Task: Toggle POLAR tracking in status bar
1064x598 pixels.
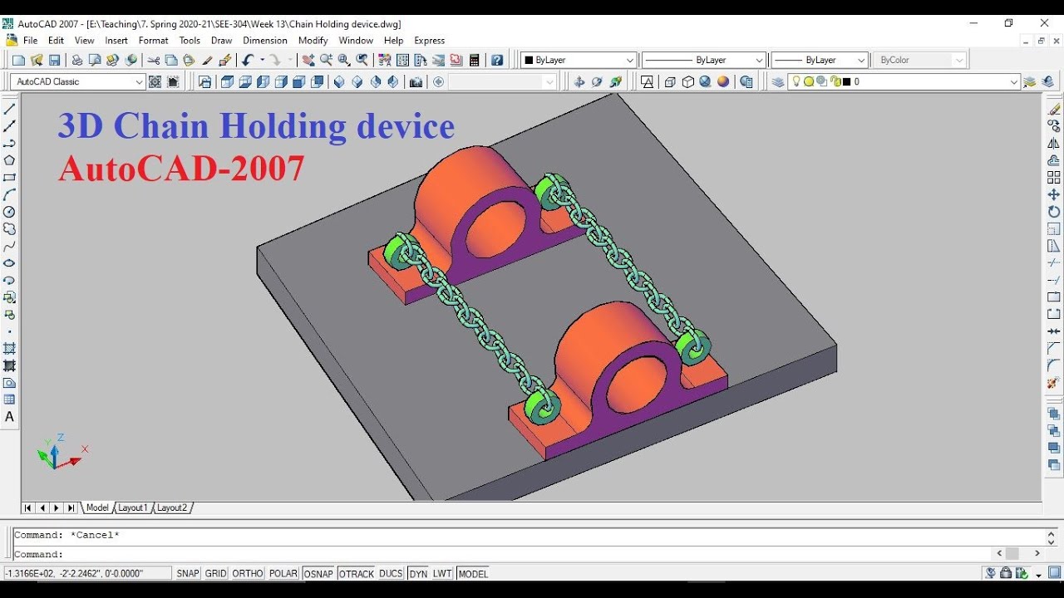Action: (x=283, y=574)
